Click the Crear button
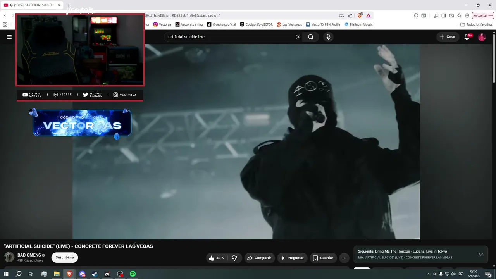The image size is (496, 279). (447, 37)
